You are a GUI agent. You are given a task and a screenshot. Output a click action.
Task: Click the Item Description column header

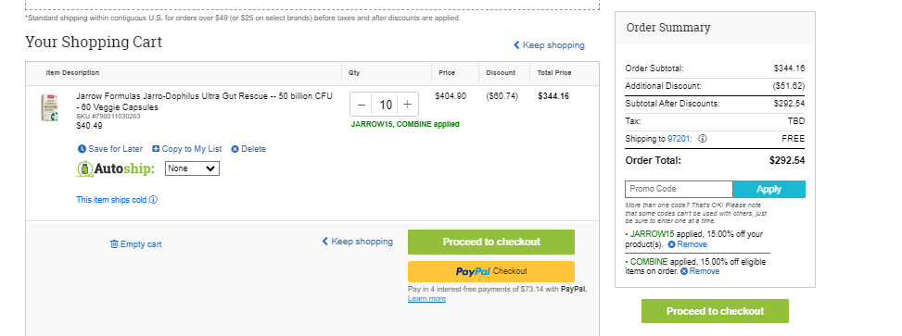click(72, 73)
